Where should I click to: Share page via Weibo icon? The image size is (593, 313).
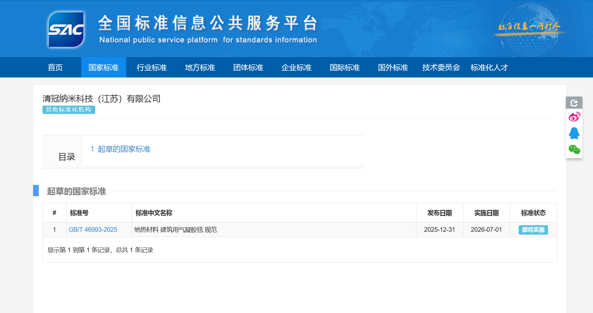point(574,117)
